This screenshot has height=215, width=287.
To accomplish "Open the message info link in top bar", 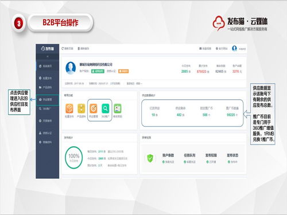I will click(205, 49).
